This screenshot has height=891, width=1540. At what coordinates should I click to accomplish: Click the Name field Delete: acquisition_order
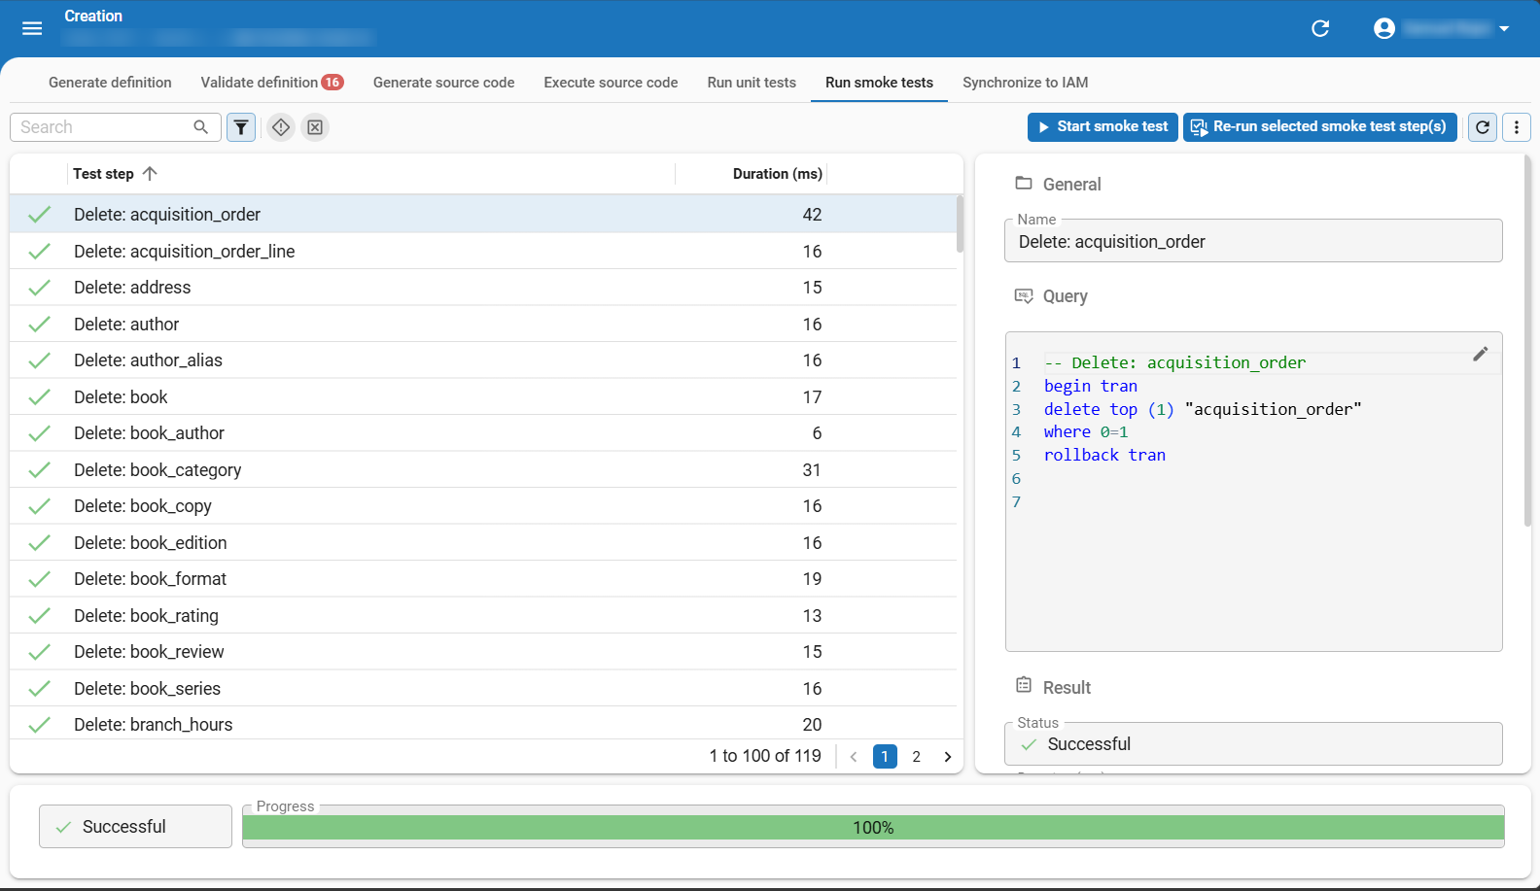(1253, 241)
